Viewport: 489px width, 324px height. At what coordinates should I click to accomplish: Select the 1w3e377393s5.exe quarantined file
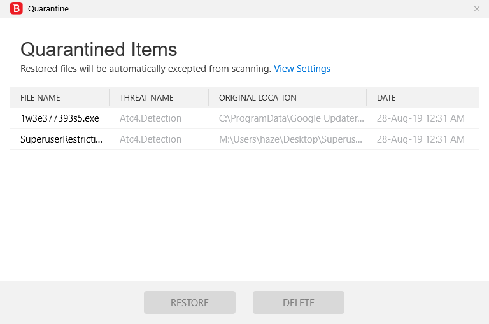[60, 118]
